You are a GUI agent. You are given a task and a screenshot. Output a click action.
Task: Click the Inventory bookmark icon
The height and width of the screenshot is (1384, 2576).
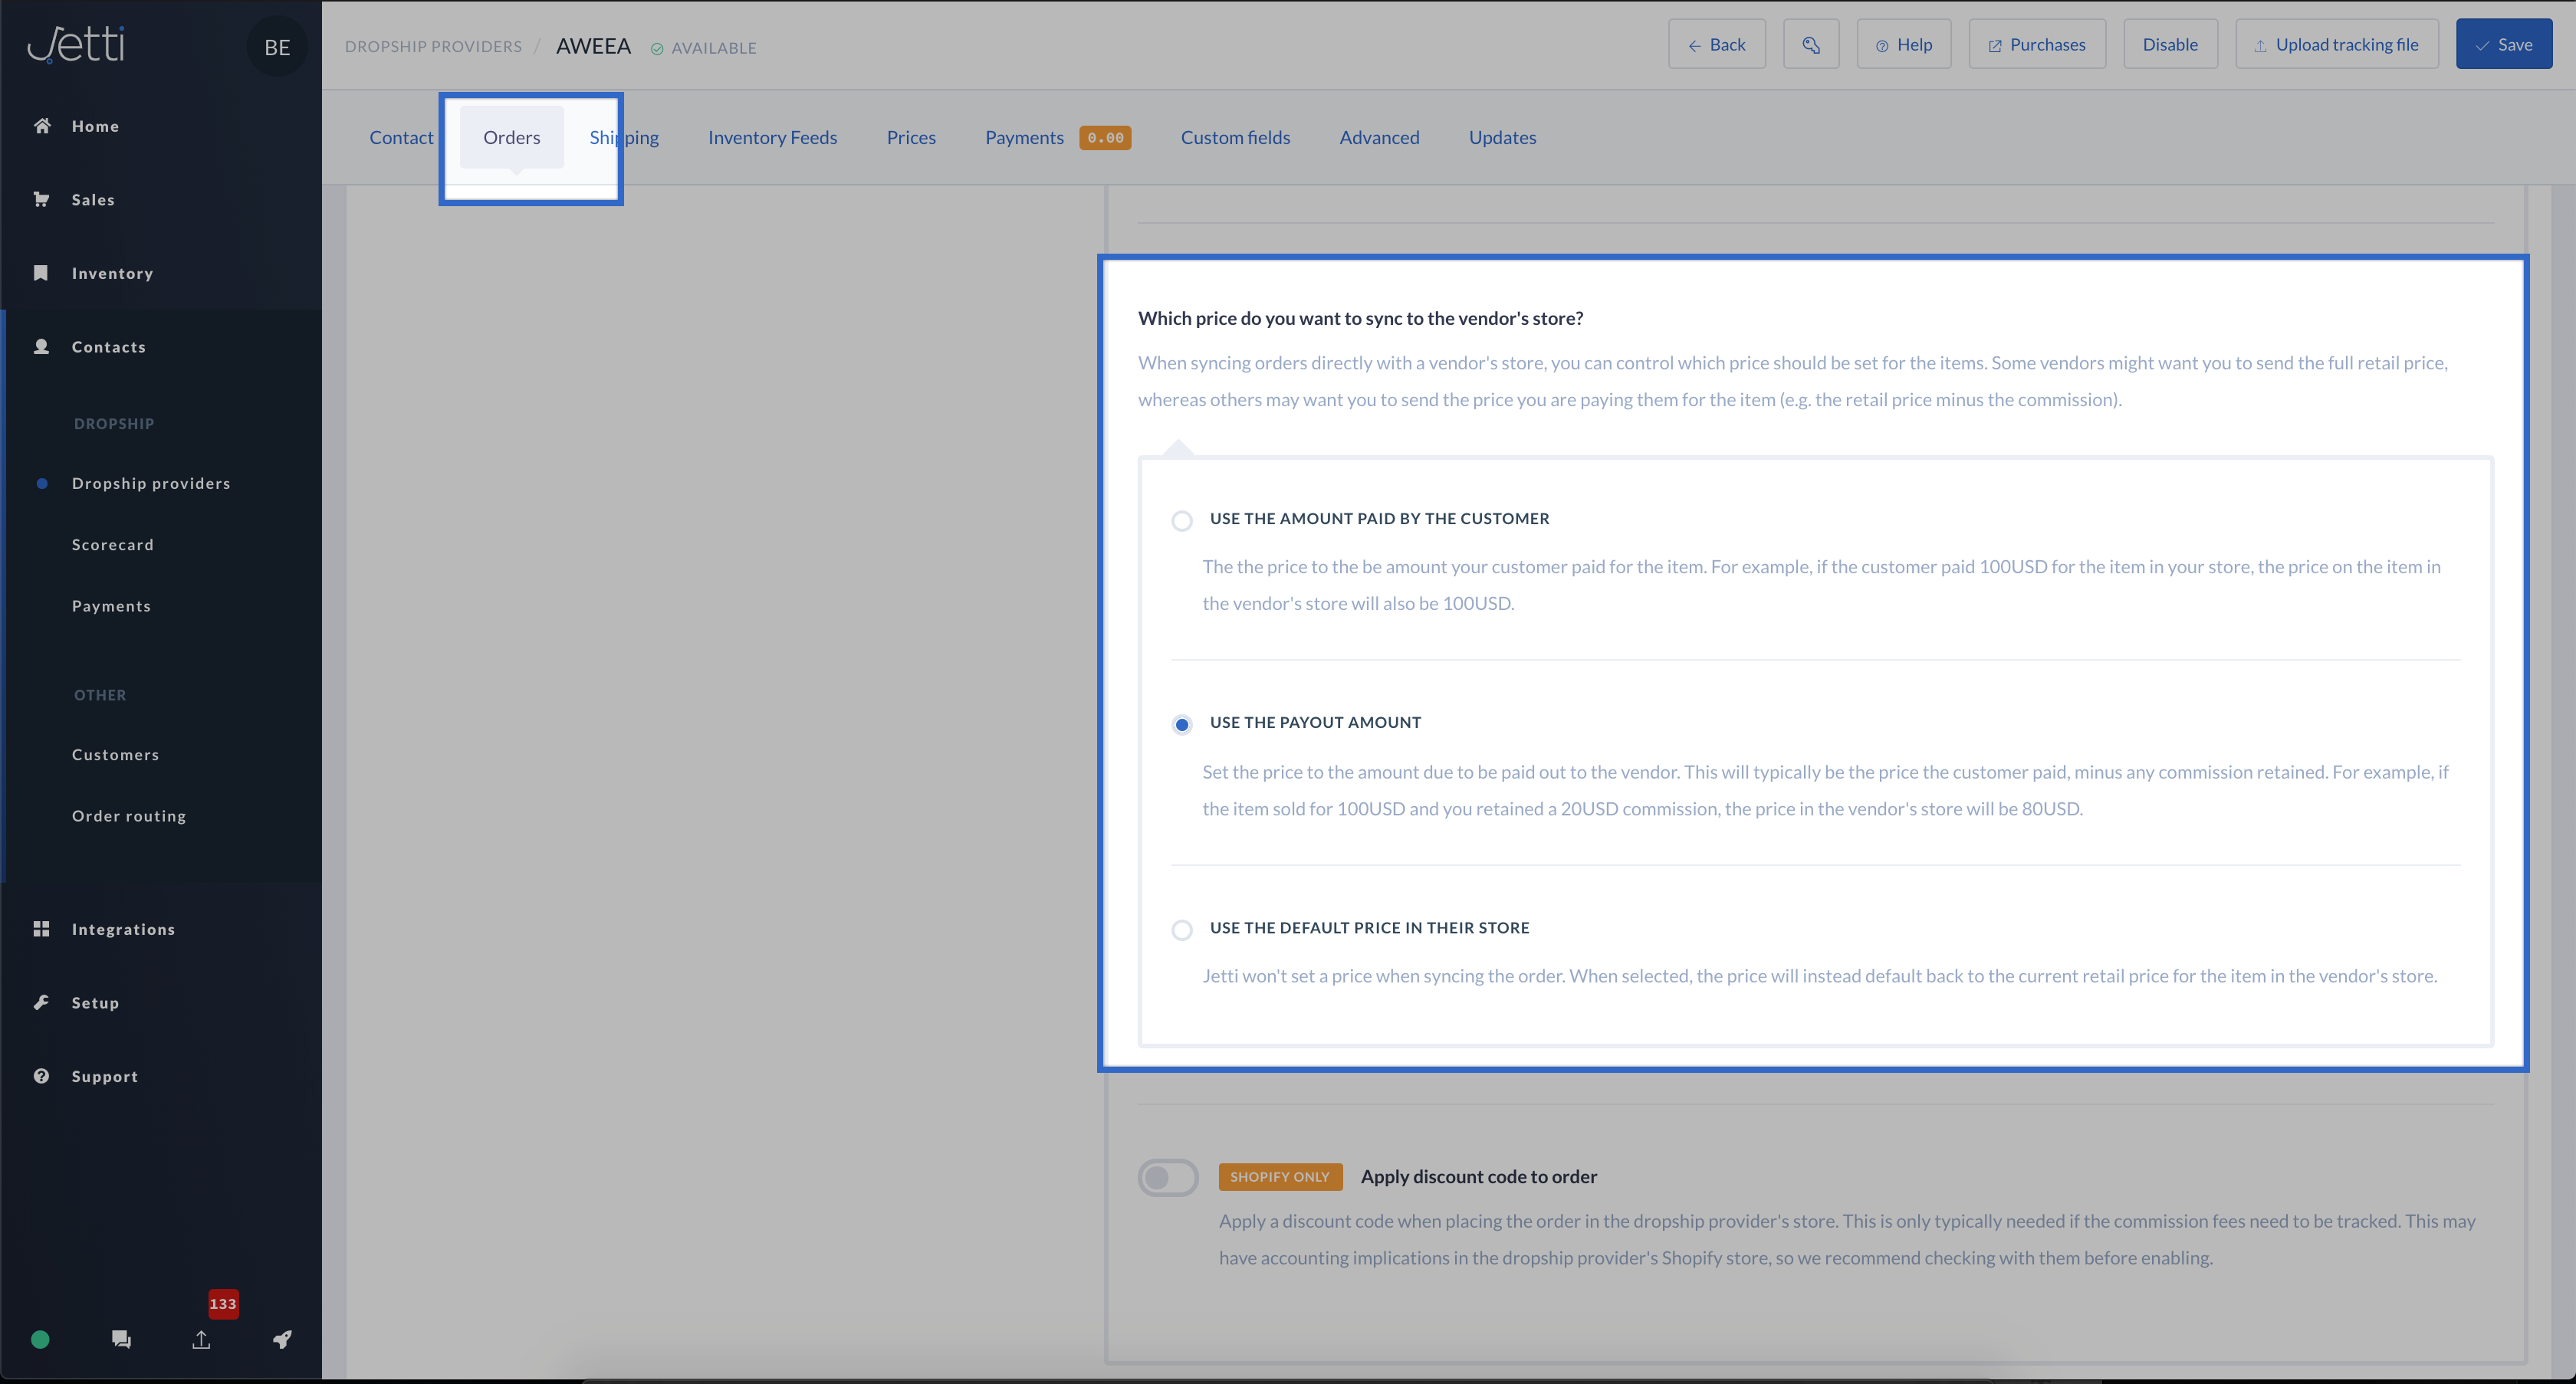[41, 273]
